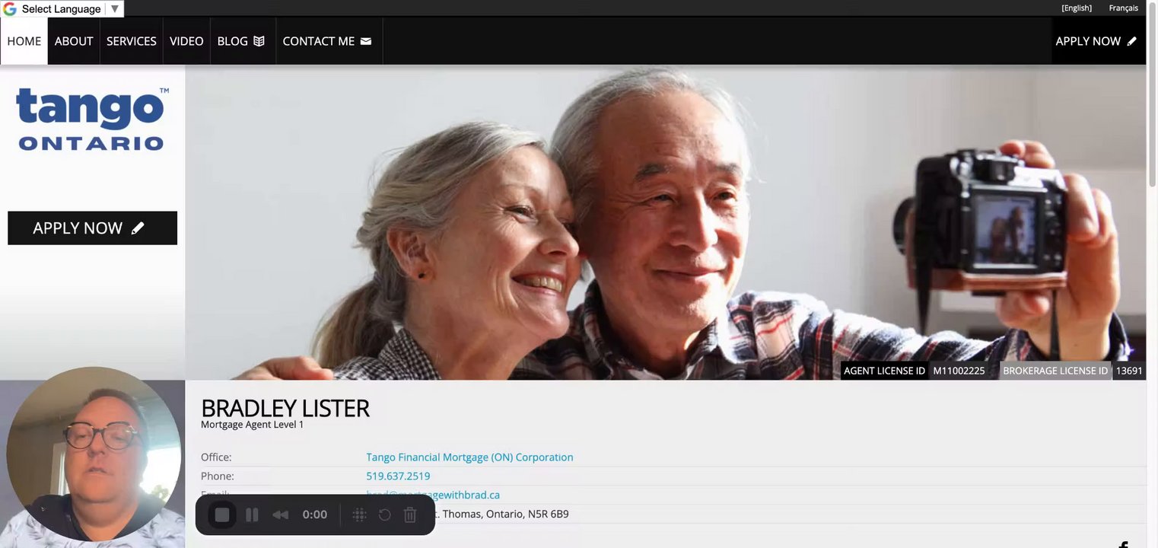Open the ABOUT menu item
Screen dimensions: 1158x548
tap(74, 41)
